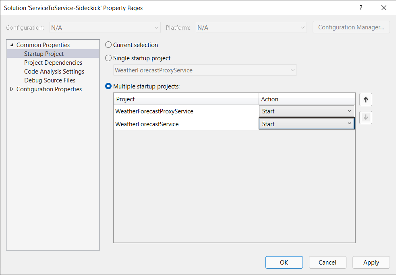The image size is (396, 275).
Task: Click the Project column header
Action: point(186,99)
